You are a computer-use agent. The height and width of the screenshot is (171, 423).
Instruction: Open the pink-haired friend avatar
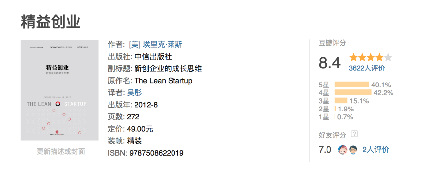(342, 150)
